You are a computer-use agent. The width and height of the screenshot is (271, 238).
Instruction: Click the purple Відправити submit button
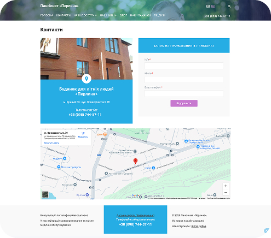pos(184,103)
